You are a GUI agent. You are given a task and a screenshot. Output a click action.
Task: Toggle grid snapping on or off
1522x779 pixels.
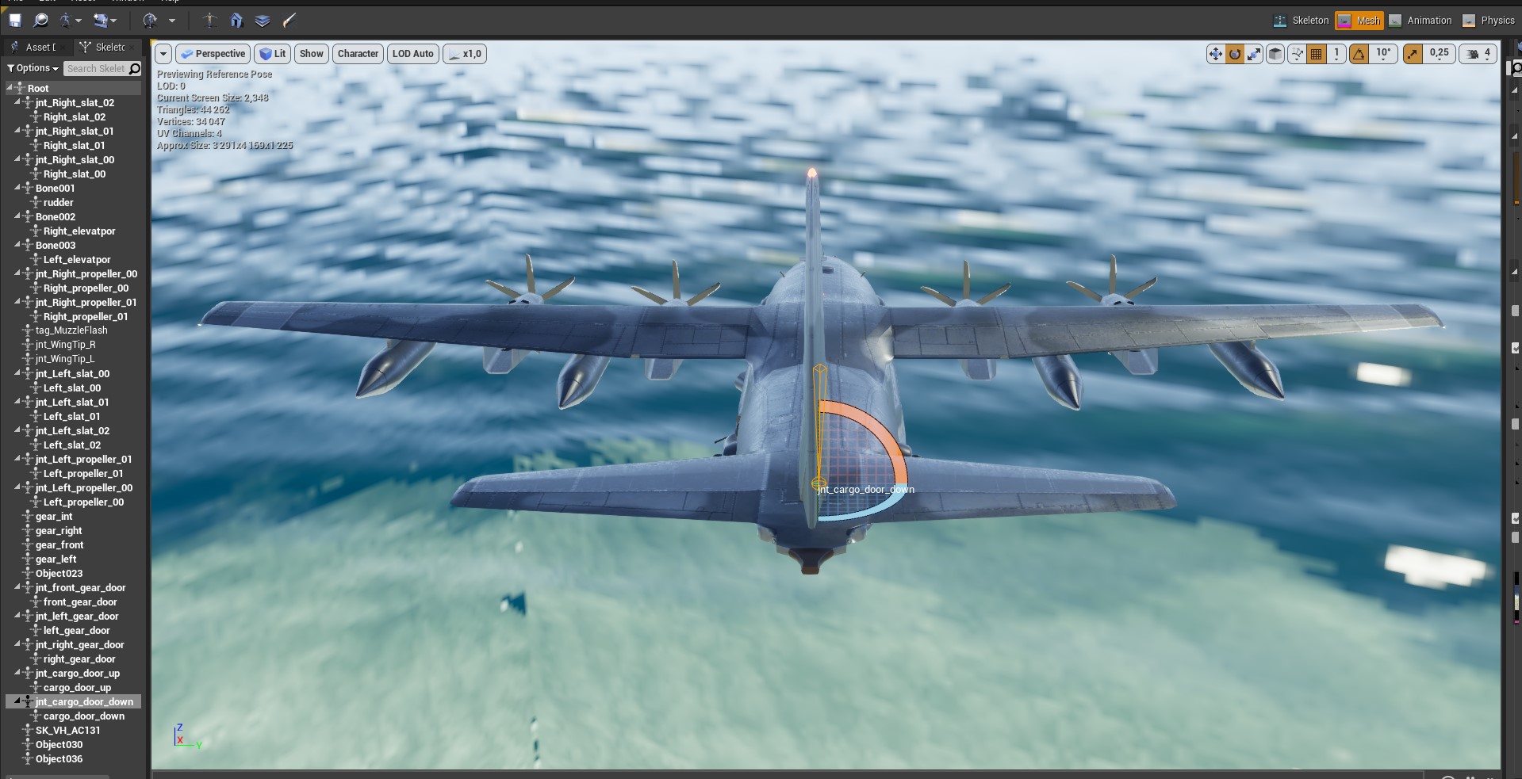click(1317, 54)
